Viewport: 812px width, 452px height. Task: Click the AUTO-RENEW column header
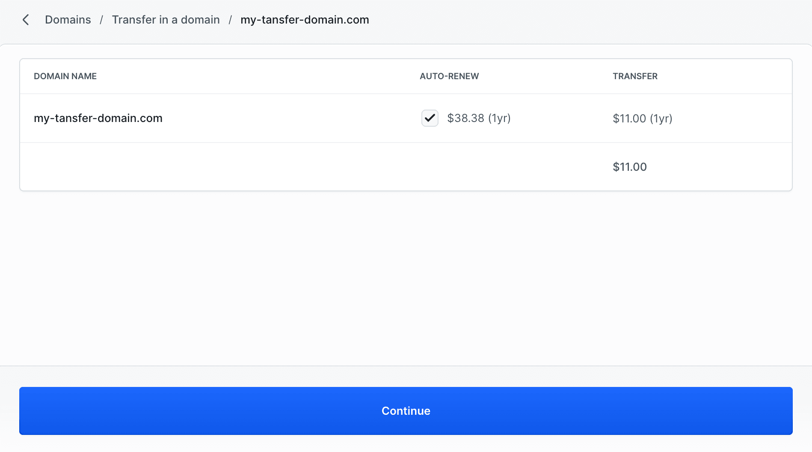tap(449, 76)
